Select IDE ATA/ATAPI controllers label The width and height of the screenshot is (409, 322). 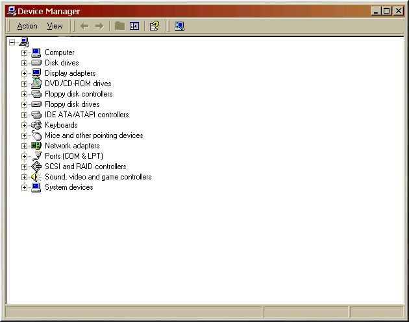pos(86,115)
